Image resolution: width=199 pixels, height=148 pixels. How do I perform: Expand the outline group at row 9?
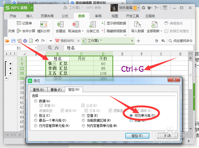click(x=10, y=64)
